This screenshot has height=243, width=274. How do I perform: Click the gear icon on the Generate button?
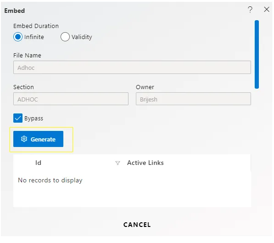pyautogui.click(x=24, y=139)
